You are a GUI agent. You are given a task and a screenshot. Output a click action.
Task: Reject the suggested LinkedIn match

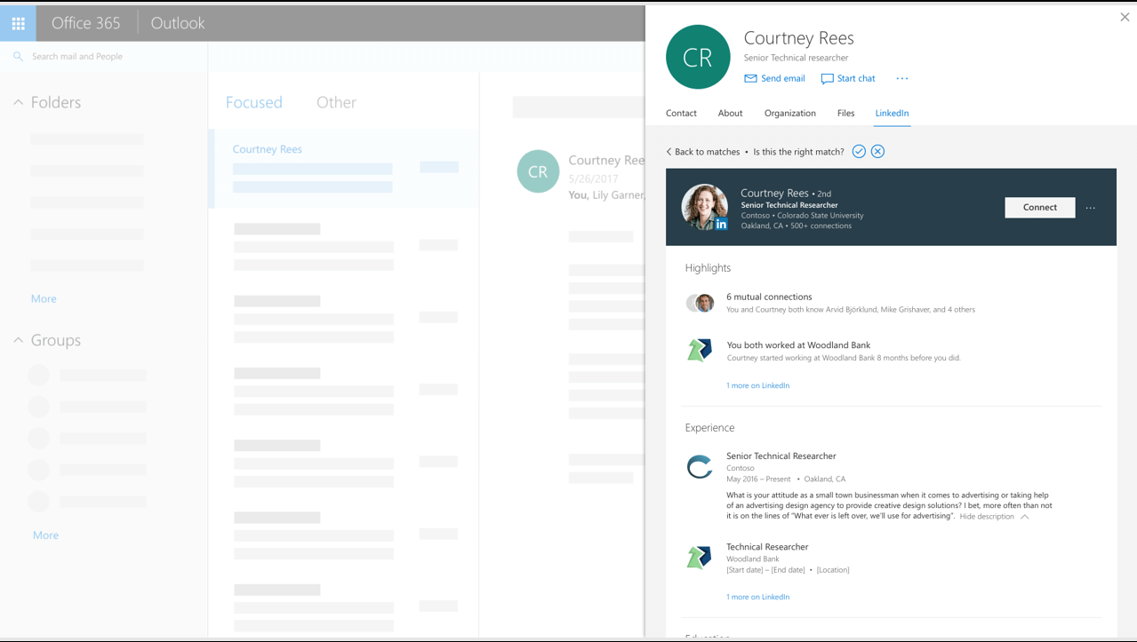coord(877,151)
